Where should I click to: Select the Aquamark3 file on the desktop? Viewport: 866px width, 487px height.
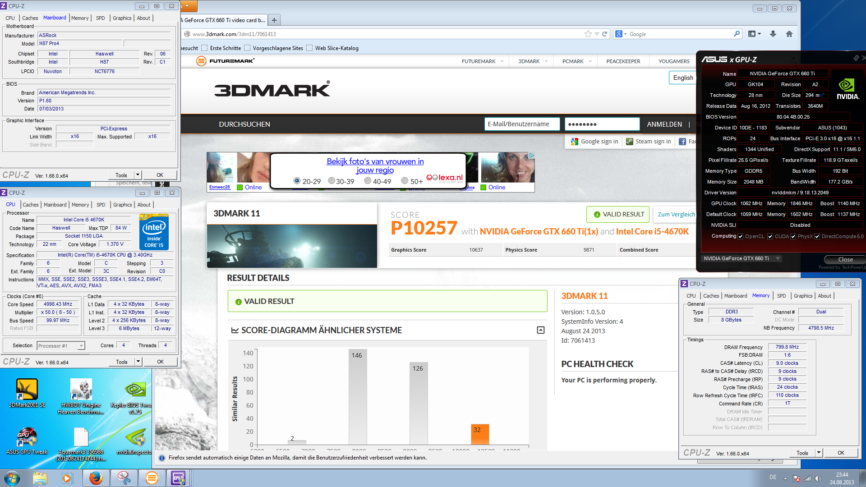coord(81,444)
